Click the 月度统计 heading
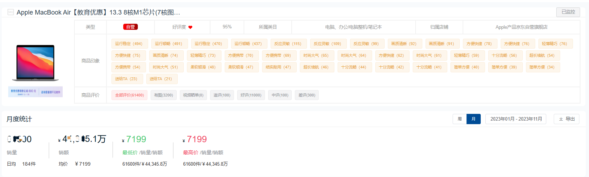Viewport: 589px width, 177px height. pos(19,119)
